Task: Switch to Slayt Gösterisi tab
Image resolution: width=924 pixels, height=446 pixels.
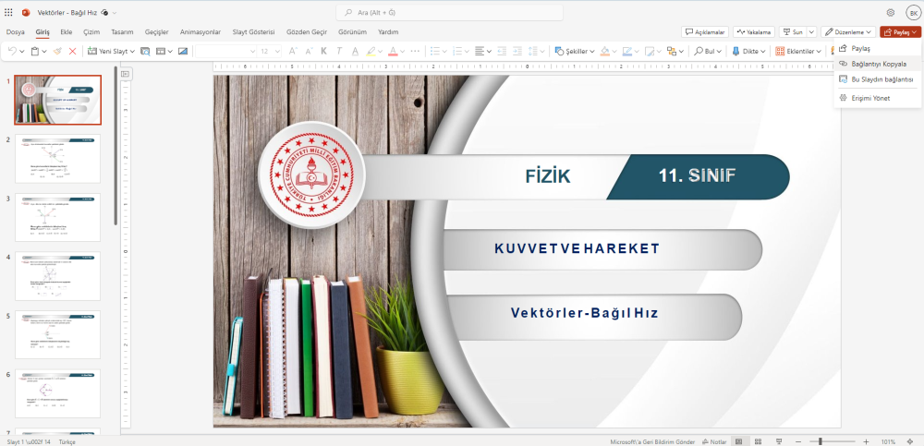Action: click(x=253, y=31)
